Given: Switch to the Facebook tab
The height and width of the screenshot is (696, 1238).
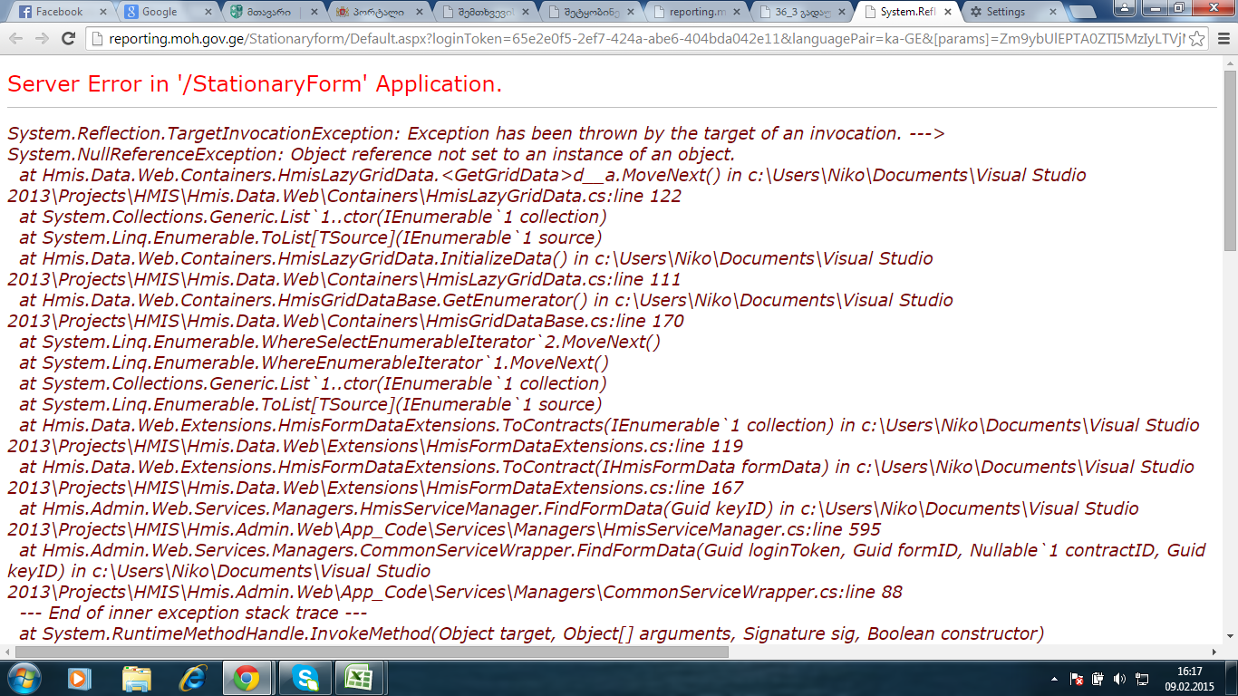Looking at the screenshot, I should [x=56, y=12].
